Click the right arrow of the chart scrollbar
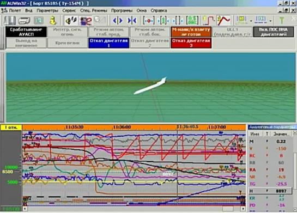297x213 pixels. pyautogui.click(x=243, y=209)
